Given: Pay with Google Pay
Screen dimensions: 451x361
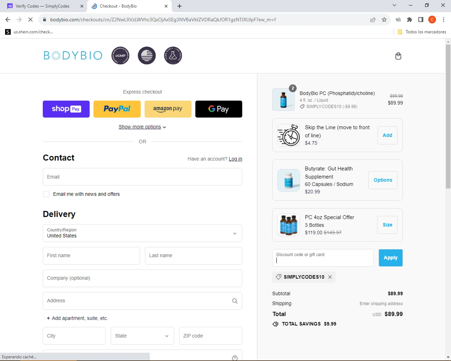Looking at the screenshot, I should pos(219,109).
